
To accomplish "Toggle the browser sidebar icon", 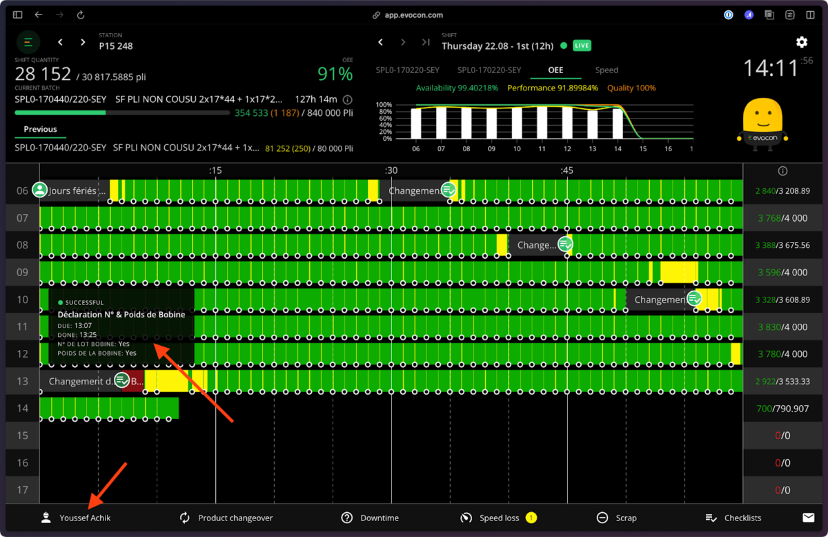I will 18,14.
